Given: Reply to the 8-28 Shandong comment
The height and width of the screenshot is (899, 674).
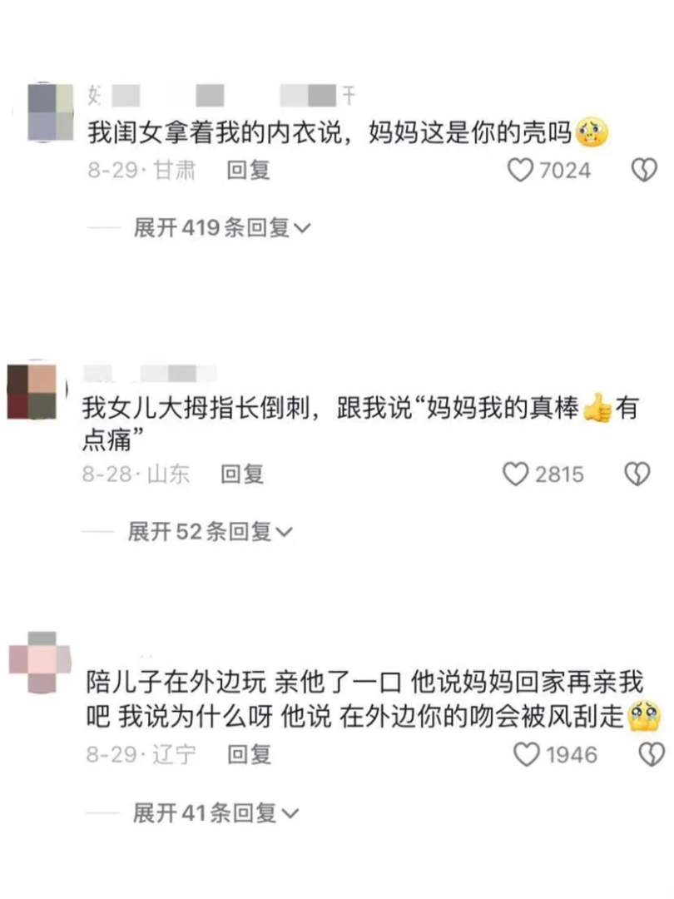Looking at the screenshot, I should coord(242,474).
